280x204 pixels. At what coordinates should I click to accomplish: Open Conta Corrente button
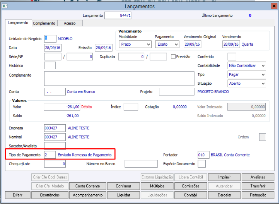(x=88, y=186)
